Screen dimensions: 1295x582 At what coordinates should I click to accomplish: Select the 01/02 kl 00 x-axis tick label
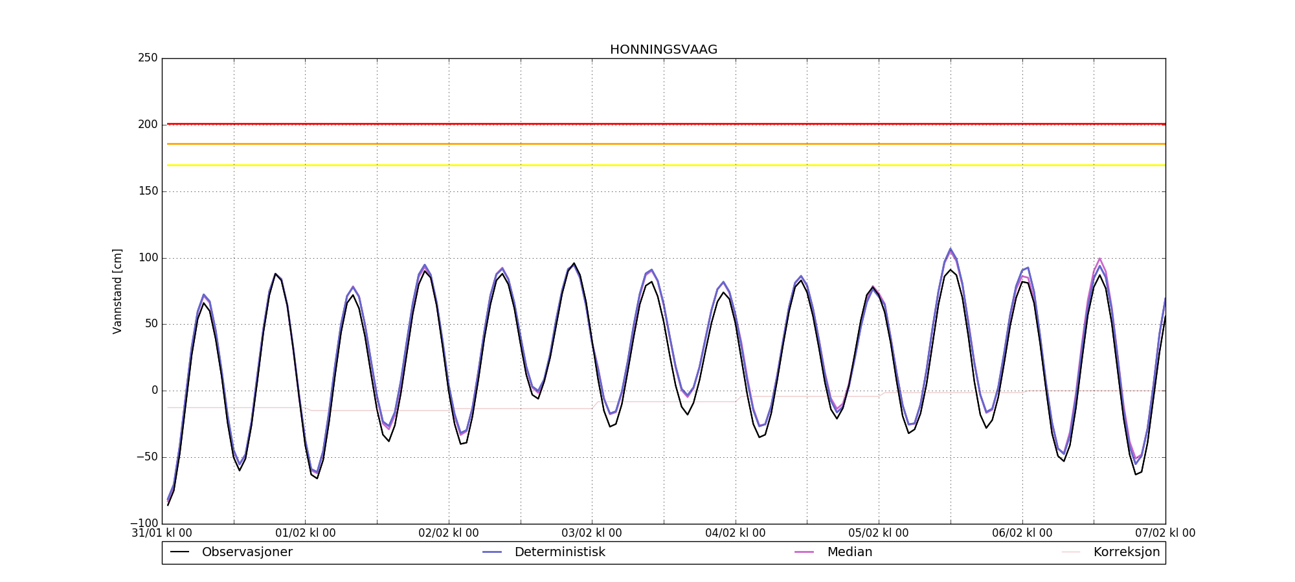[x=306, y=533]
